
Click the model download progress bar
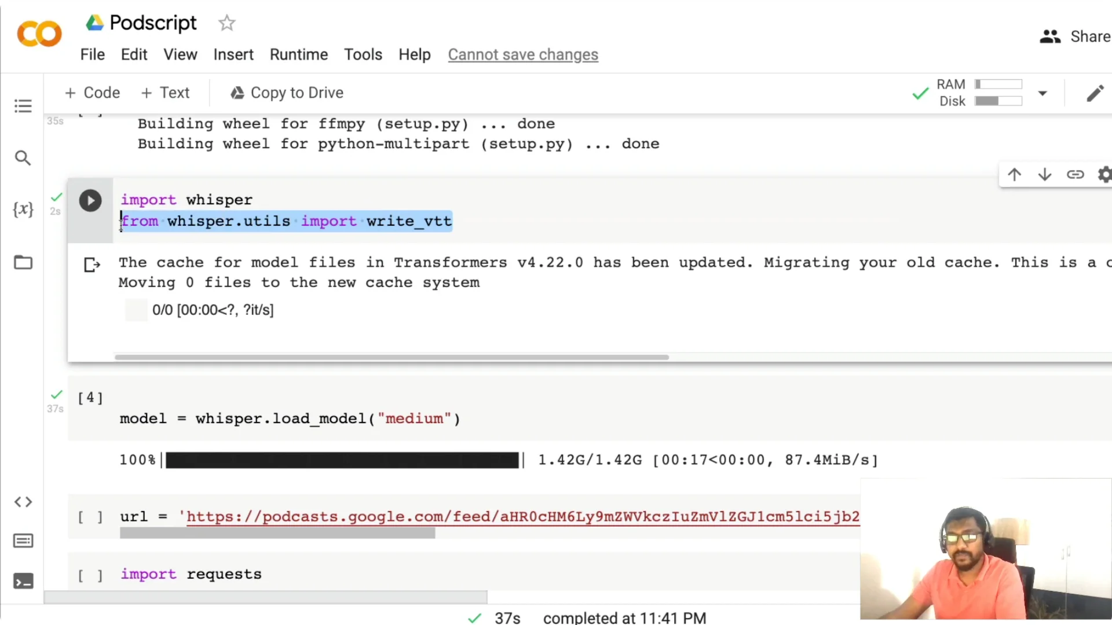tap(342, 459)
